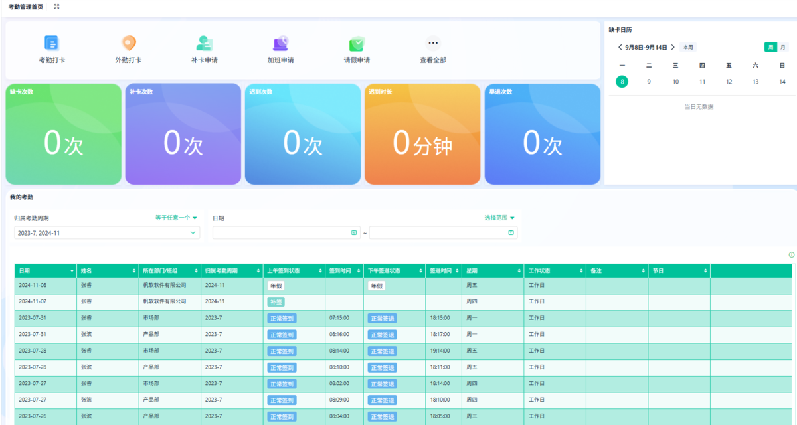Select the 考勤管理首页 tab

click(26, 7)
